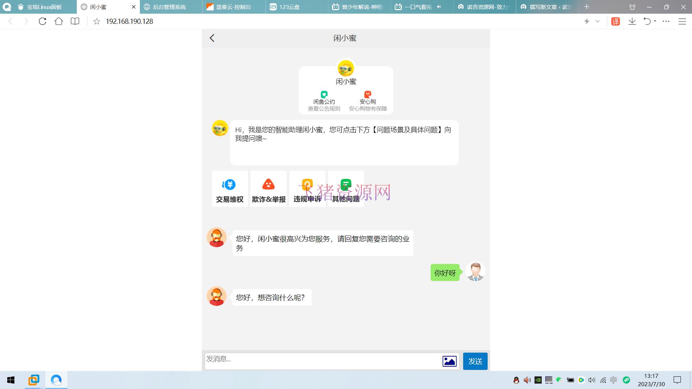The width and height of the screenshot is (692, 389).
Task: Switch to the 撰写新文章 tab
Action: 548,7
